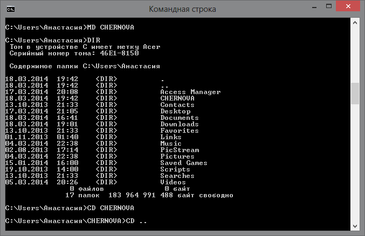This screenshot has height=236, width=365.
Task: Minimize the Командная строка window
Action: pos(314,7)
